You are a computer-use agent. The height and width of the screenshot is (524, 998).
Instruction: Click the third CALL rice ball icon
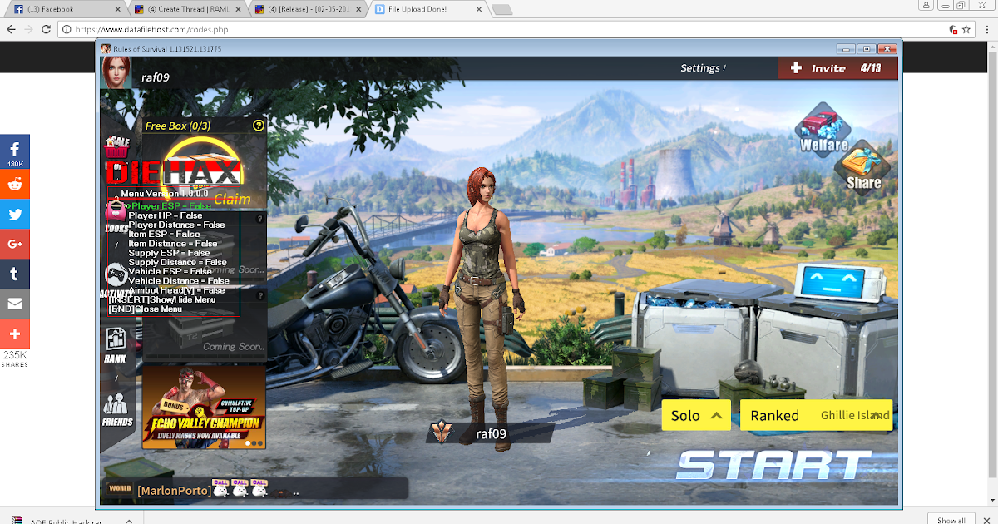coord(259,488)
